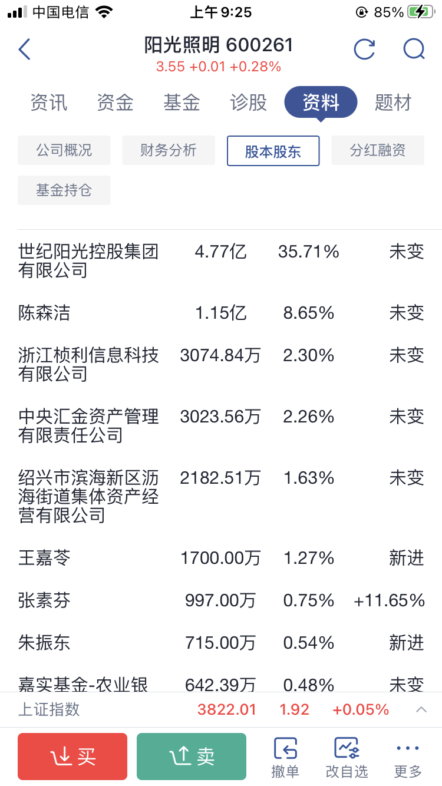Viewport: 442px width, 786px height.
Task: Switch to the 资讯 tab
Action: [49, 103]
